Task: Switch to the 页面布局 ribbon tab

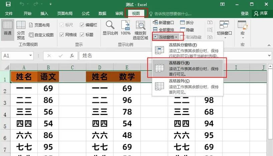Action: coord(65,13)
